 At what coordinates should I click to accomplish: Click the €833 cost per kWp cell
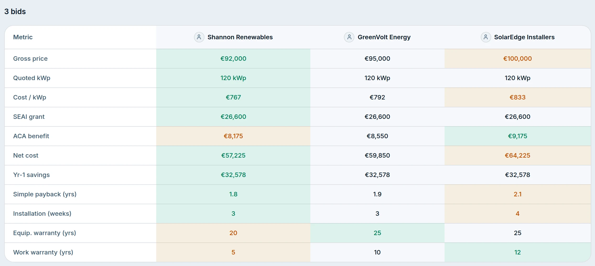pos(518,97)
